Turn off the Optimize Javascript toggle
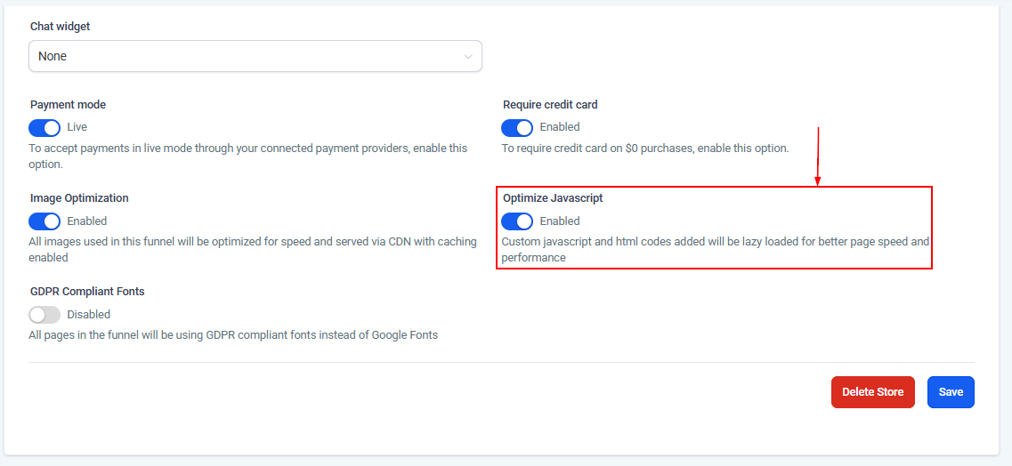Viewport: 1012px width, 466px height. tap(517, 221)
